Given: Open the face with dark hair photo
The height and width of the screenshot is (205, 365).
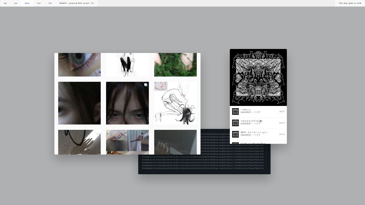Looking at the screenshot, I should 127,103.
